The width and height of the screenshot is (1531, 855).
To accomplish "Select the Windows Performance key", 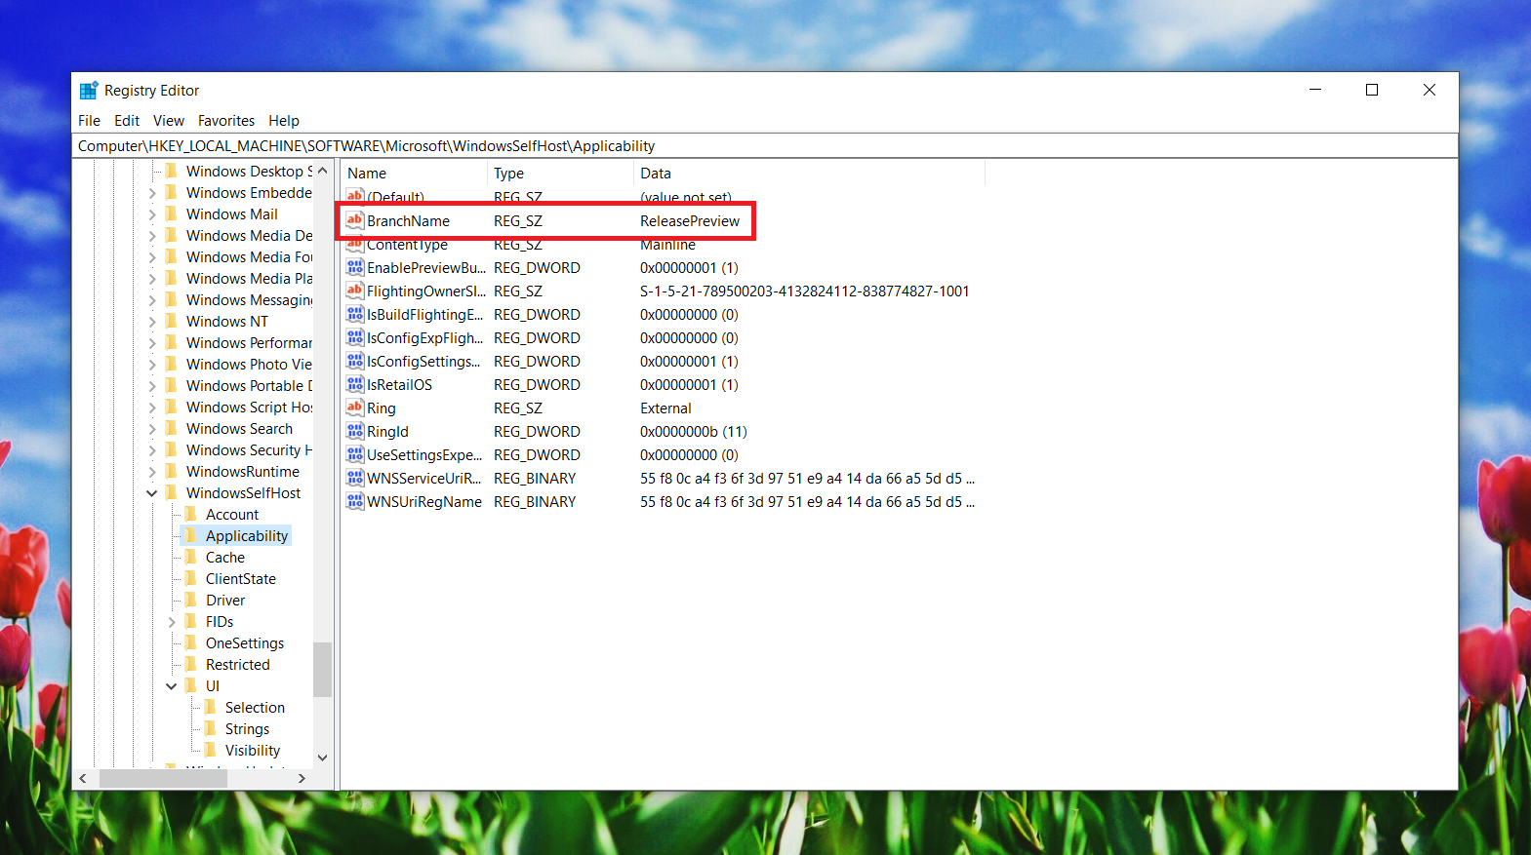I will click(x=249, y=343).
